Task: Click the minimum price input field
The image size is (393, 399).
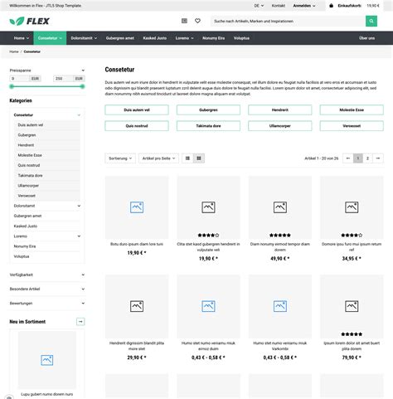Action: pos(19,79)
